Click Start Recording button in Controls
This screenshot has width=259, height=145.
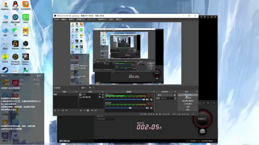pos(188,98)
